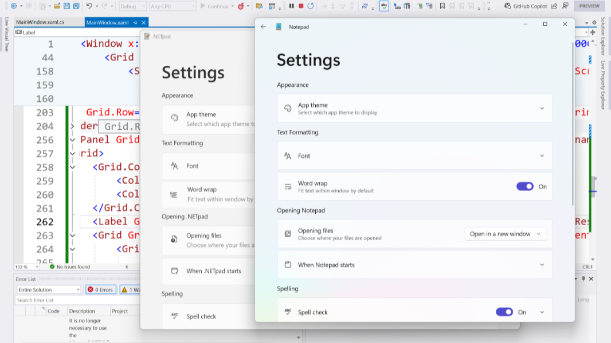Disable Spell check in Notepad settings

coord(504,312)
